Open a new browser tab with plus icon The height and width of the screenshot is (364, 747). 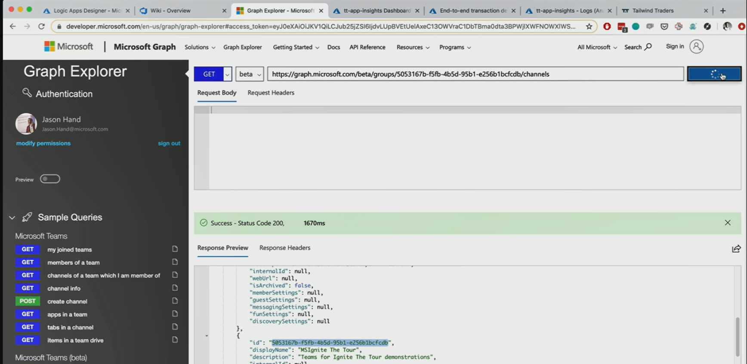coord(723,10)
